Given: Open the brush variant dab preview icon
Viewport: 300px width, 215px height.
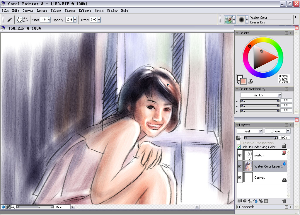Looking at the screenshot, I should tap(241, 20).
